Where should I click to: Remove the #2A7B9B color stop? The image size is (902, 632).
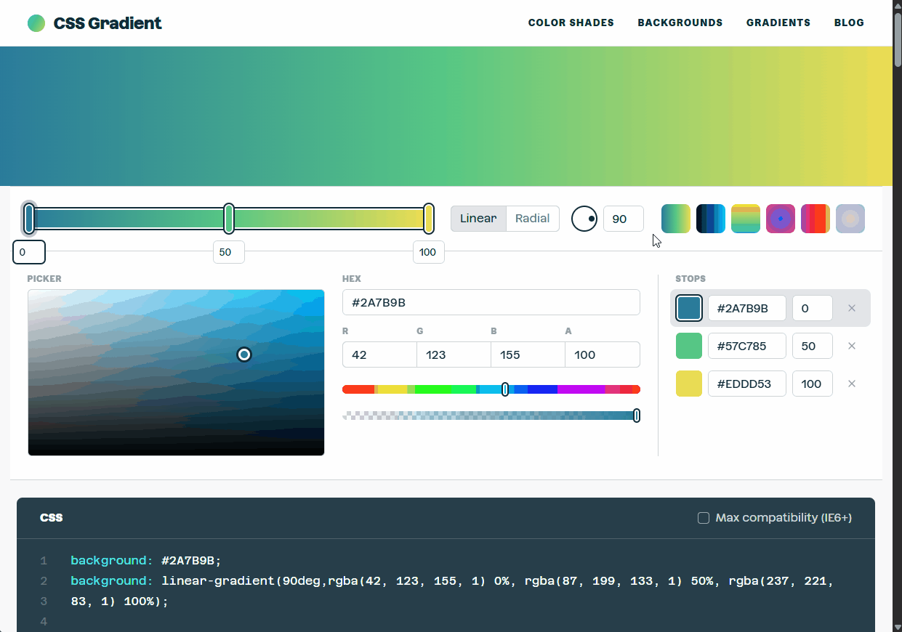click(852, 308)
